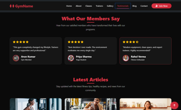Screen dimensions: 181x110
Task: Click the last star in Priya Sharma's rating
Action: (82, 42)
